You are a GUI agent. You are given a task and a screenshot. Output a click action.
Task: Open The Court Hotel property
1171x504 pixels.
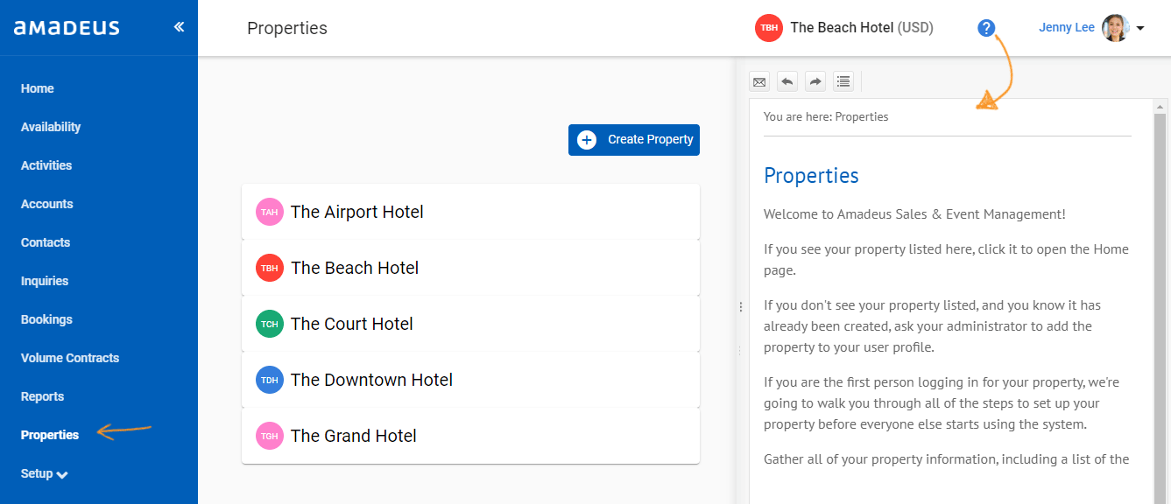click(470, 324)
